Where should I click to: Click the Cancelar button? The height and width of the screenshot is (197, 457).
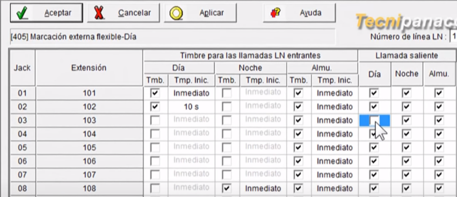[x=124, y=13]
